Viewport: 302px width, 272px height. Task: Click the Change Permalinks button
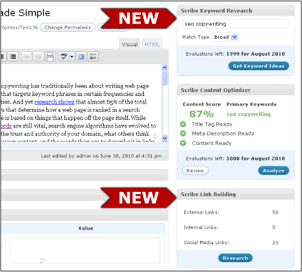[x=68, y=27]
